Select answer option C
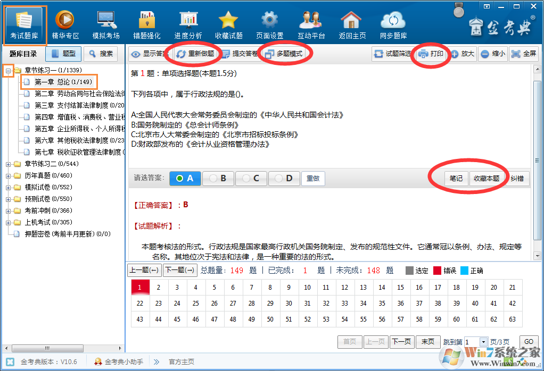This screenshot has width=544, height=371. pyautogui.click(x=251, y=178)
